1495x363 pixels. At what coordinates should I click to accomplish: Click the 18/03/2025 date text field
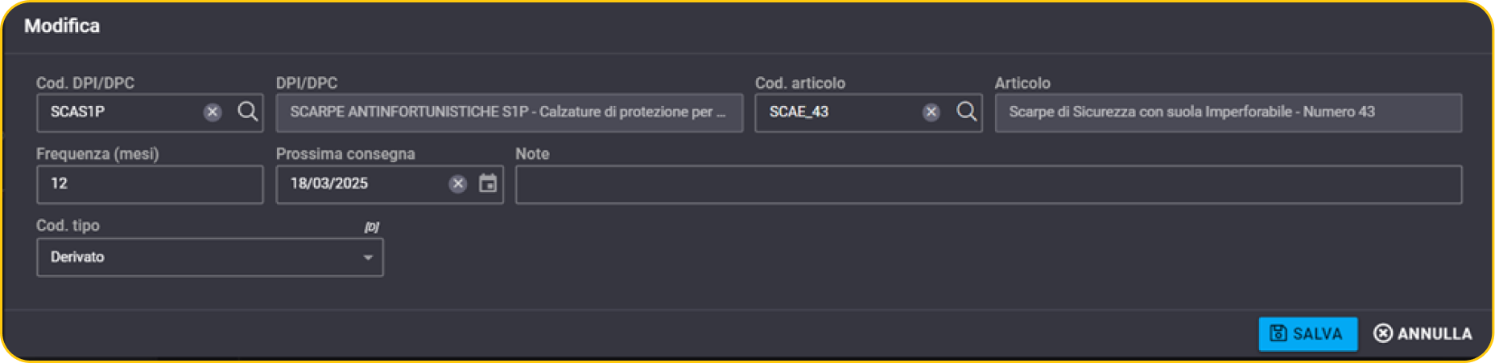(x=362, y=185)
